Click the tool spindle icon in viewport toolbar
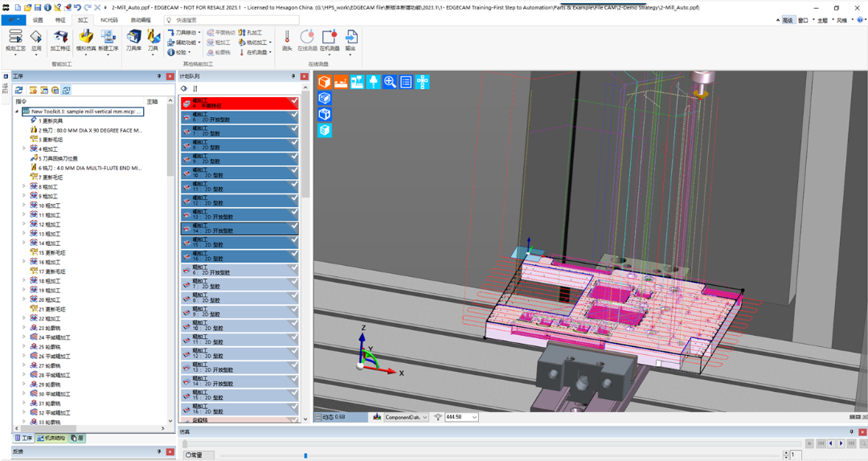The image size is (868, 461). 374,83
